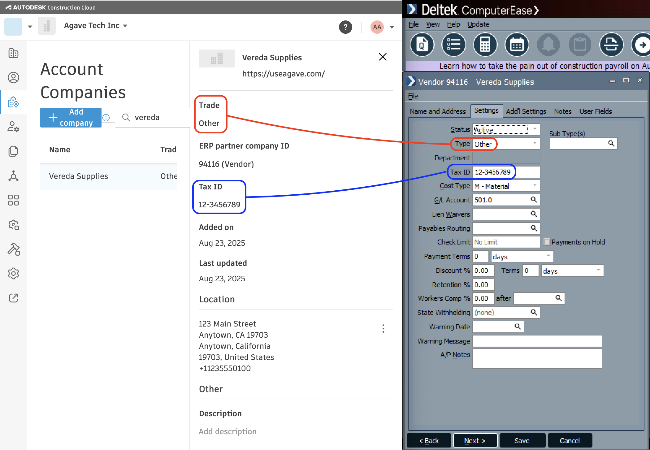650x450 pixels.
Task: Open the user profile sidebar icon
Action: click(13, 77)
